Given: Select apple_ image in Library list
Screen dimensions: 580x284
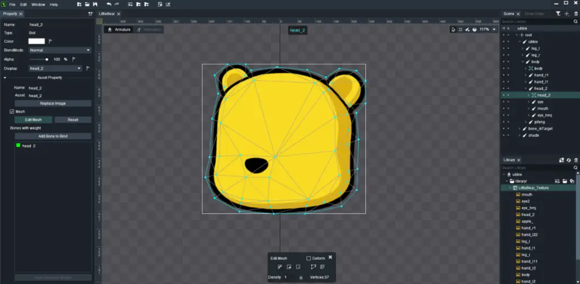Looking at the screenshot, I should [527, 221].
